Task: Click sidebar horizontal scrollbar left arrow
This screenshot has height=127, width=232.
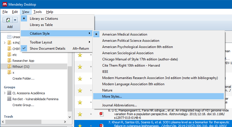Action: coord(3,122)
